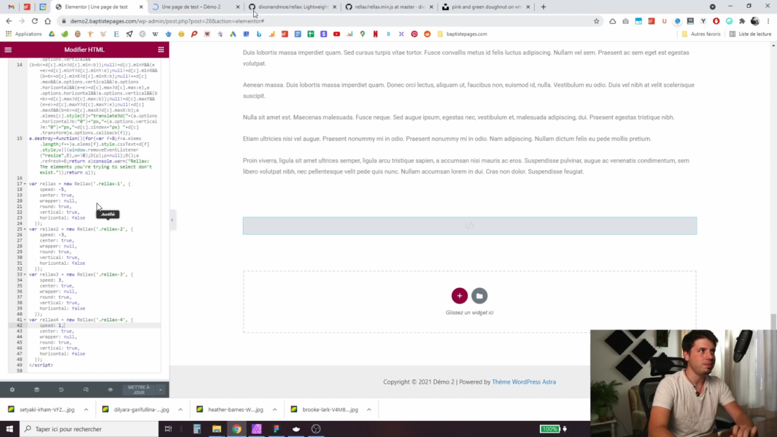The image size is (777, 437).
Task: Open Elementor page settings gear
Action: [x=12, y=390]
